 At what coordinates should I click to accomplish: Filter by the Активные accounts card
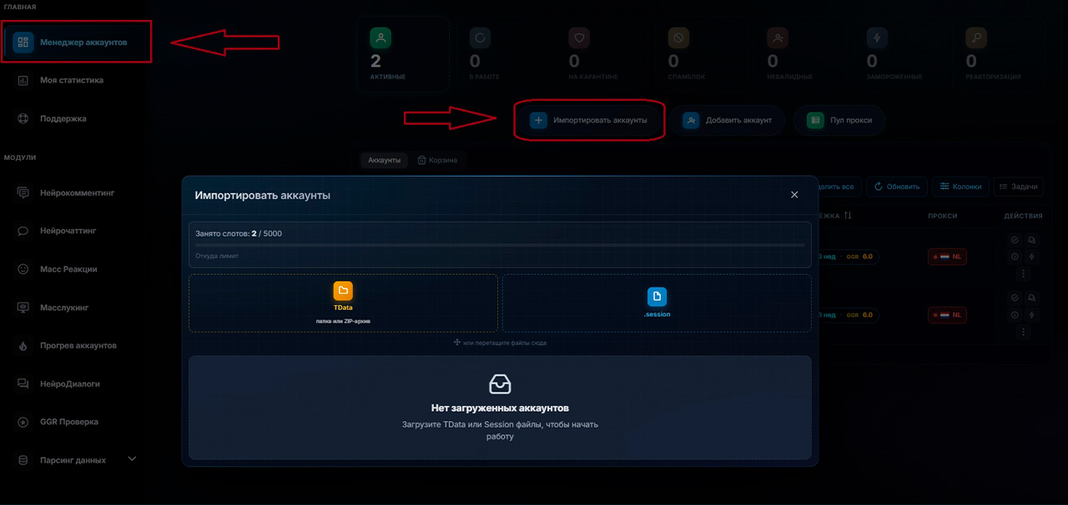coord(403,54)
